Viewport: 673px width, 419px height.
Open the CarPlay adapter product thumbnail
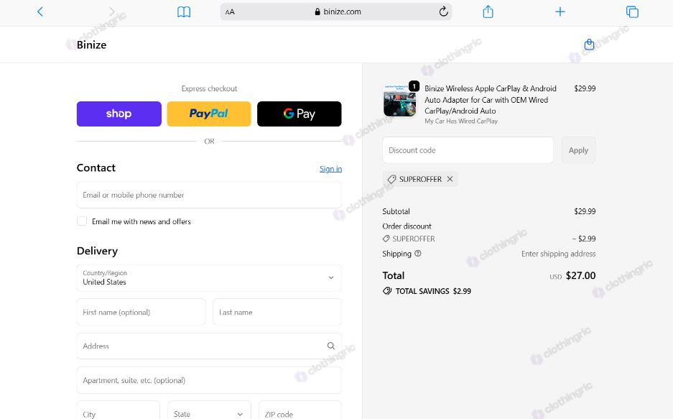point(399,101)
